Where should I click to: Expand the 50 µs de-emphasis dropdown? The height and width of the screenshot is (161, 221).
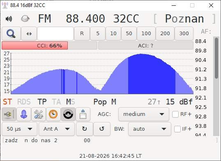pos(20,129)
